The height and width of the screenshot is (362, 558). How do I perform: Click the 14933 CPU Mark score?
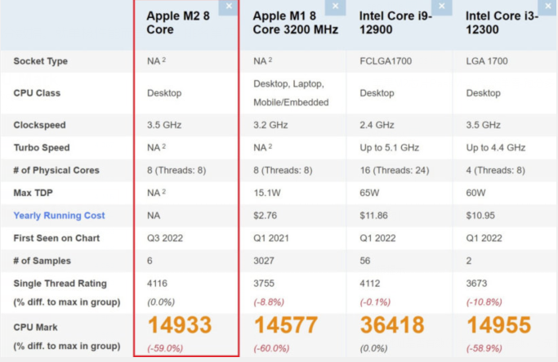180,325
